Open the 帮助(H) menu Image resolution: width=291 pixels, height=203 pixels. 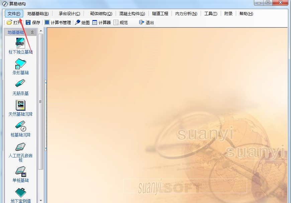pyautogui.click(x=246, y=14)
